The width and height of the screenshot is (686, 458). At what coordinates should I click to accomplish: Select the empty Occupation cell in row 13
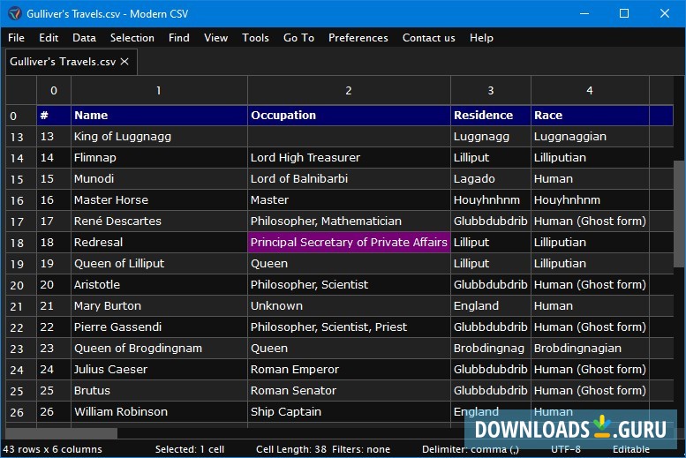[349, 137]
